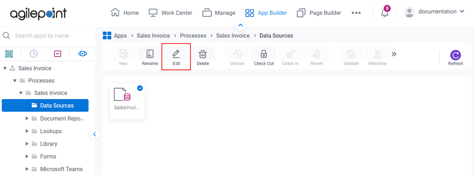Click the Apps breadcrumb link
The height and width of the screenshot is (176, 475).
tap(120, 36)
